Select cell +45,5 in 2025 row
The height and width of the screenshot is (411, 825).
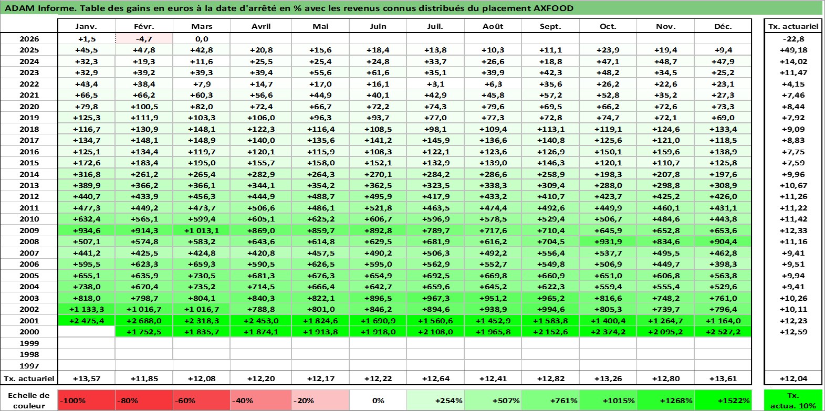(86, 50)
